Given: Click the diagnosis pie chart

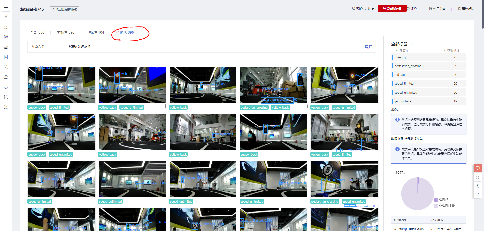Looking at the screenshot, I should point(417,194).
